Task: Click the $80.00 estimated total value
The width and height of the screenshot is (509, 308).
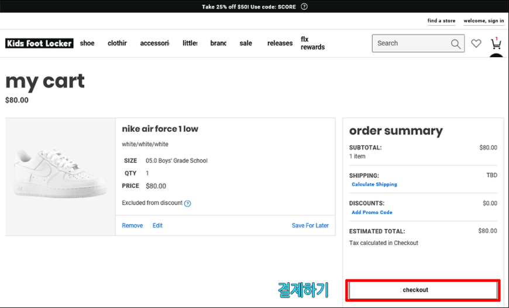Action: (x=487, y=231)
